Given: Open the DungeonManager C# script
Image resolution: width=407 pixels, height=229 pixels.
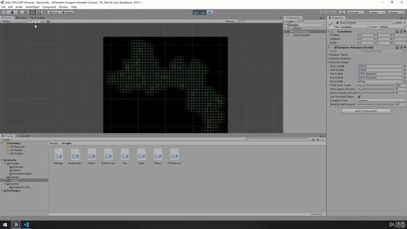Looking at the screenshot, I should click(x=75, y=156).
